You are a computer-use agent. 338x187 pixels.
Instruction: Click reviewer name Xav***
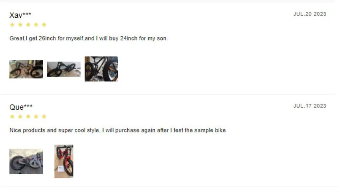coord(20,15)
